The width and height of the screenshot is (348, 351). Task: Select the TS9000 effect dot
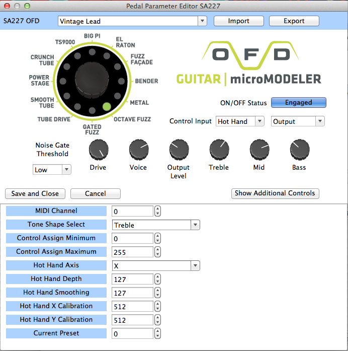(77, 56)
